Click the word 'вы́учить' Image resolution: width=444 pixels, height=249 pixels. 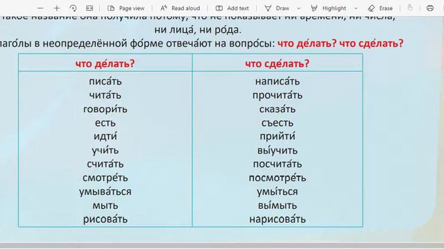277,150
